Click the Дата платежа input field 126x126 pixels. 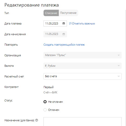(55, 23)
